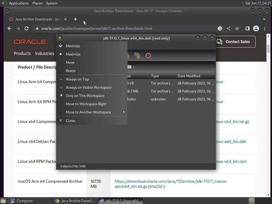Sort archive list by Type column

163,76
